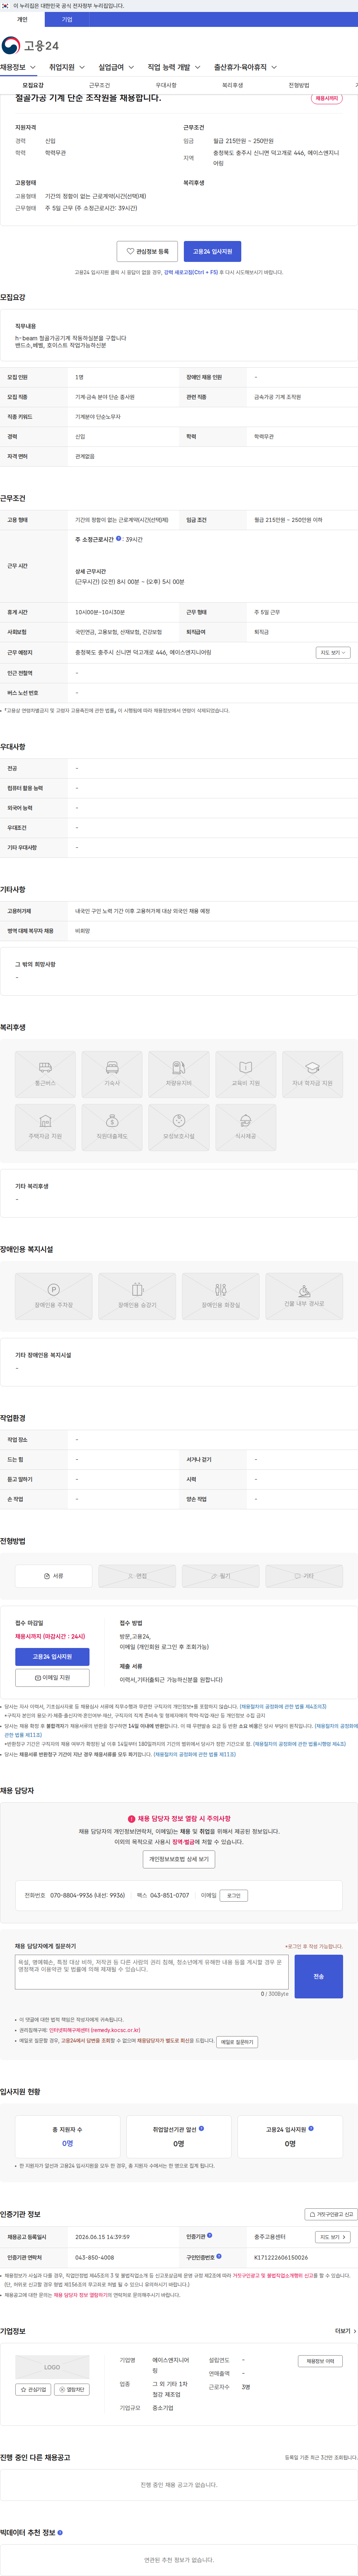Click the 장애인용 주차장 facility icon
Image resolution: width=358 pixels, height=2576 pixels.
tap(54, 1296)
